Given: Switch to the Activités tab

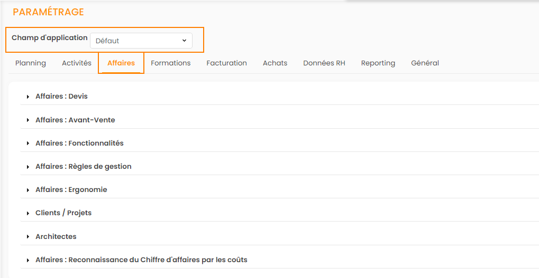Looking at the screenshot, I should (77, 63).
